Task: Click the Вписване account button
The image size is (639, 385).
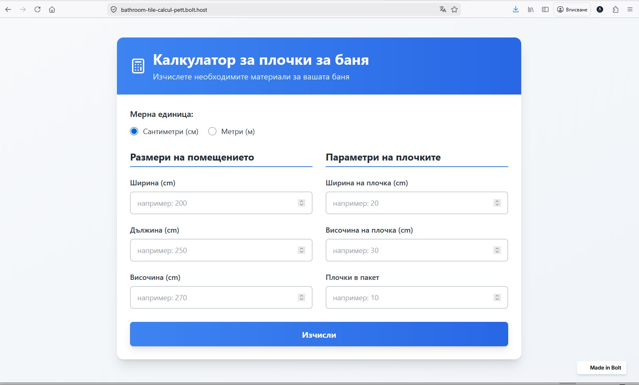Action: pos(572,9)
